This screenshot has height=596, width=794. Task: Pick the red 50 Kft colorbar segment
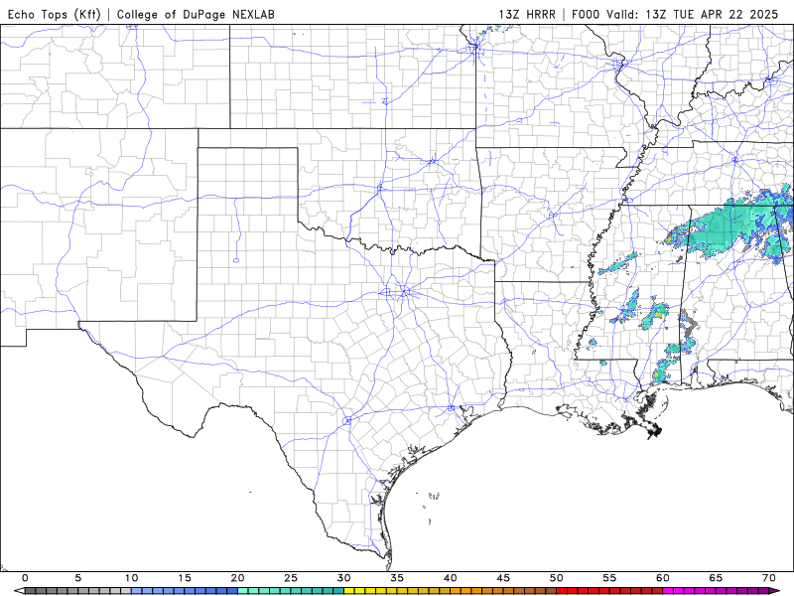[x=562, y=591]
